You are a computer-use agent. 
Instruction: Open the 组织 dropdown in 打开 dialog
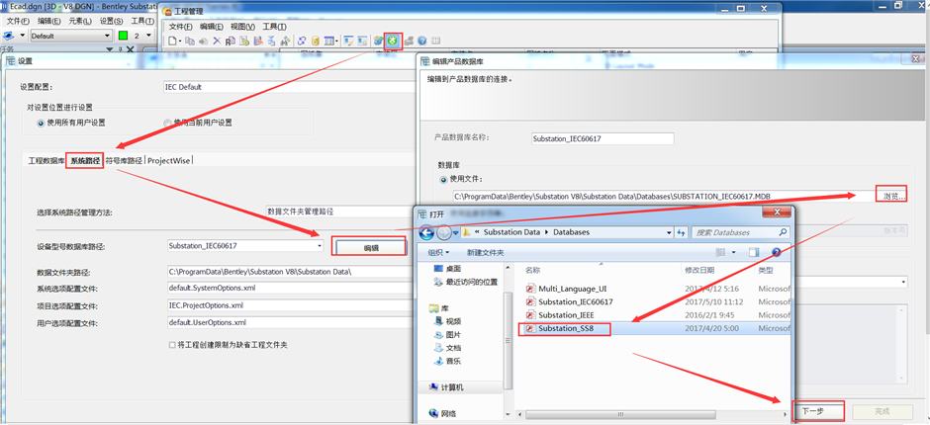click(439, 252)
